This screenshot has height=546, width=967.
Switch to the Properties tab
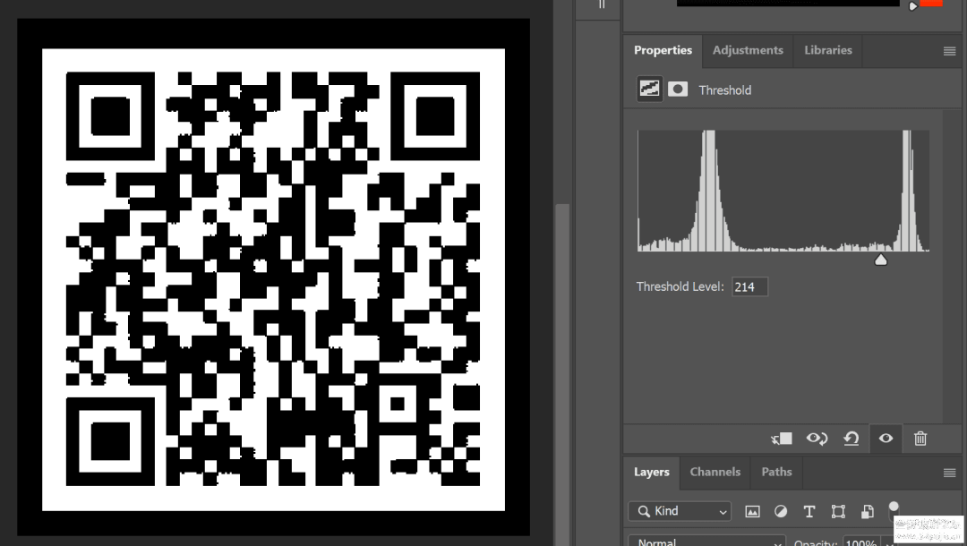(x=663, y=50)
